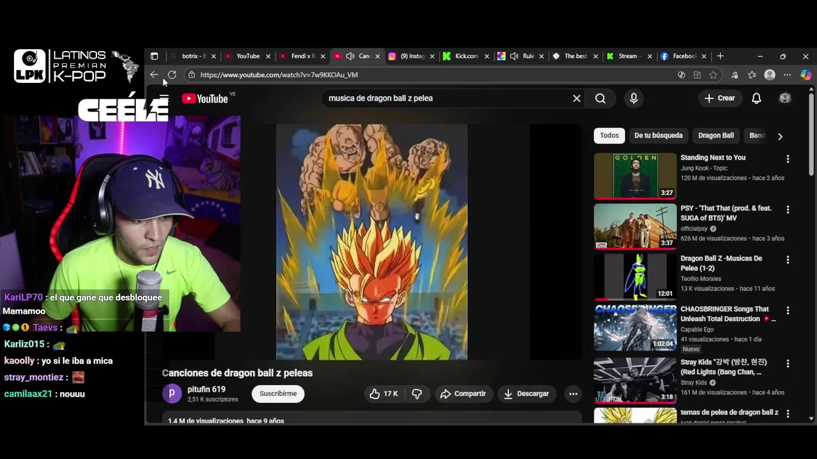Open Stray Kids Red Lights thumbnail
The width and height of the screenshot is (817, 459).
(x=635, y=381)
